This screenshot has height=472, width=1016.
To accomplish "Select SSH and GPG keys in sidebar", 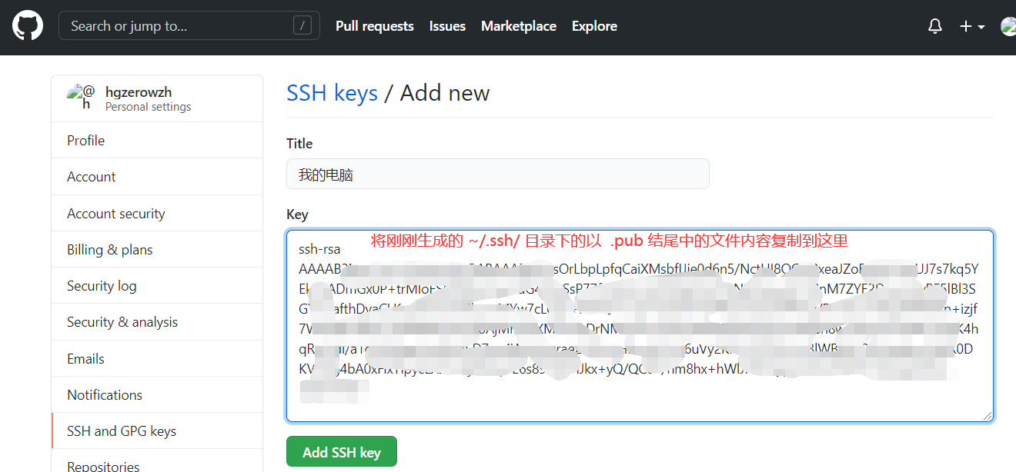I will pos(157,431).
